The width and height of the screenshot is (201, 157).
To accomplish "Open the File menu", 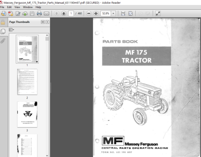I will click(2, 7).
